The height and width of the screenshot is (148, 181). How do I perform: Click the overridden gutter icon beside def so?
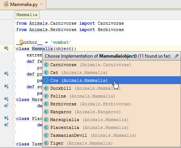6,86
